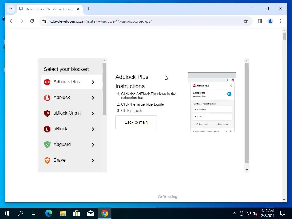Open the Chrome profile menu
The height and width of the screenshot is (219, 292).
pyautogui.click(x=270, y=21)
